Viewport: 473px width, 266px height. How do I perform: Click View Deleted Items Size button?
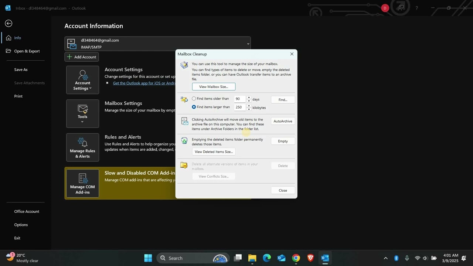click(214, 151)
